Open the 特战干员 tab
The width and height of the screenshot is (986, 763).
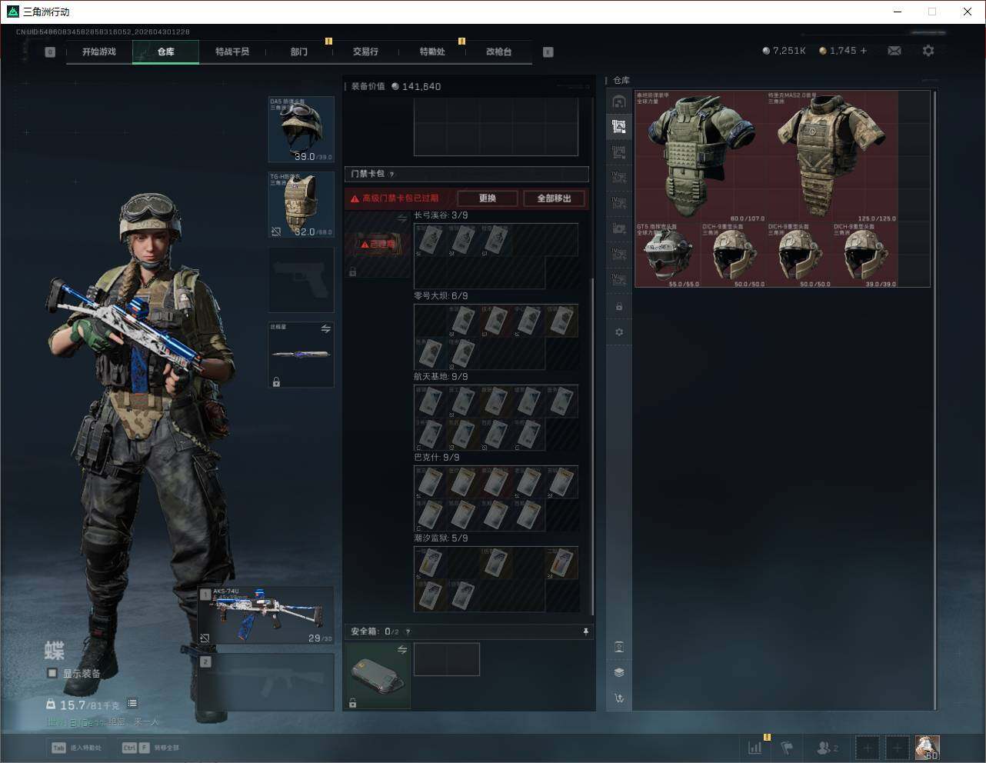232,52
